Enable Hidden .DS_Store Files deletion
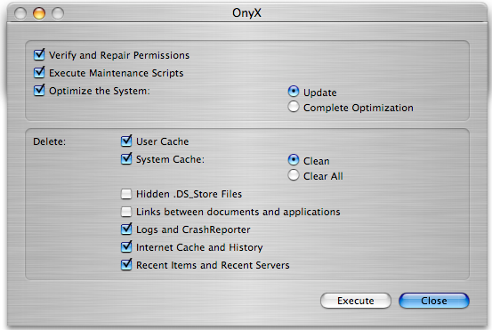This screenshot has height=330, width=492. coord(126,194)
